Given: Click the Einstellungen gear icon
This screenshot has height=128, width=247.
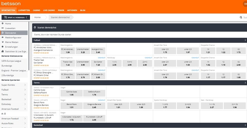Looking at the screenshot, I should click(x=2, y=47).
